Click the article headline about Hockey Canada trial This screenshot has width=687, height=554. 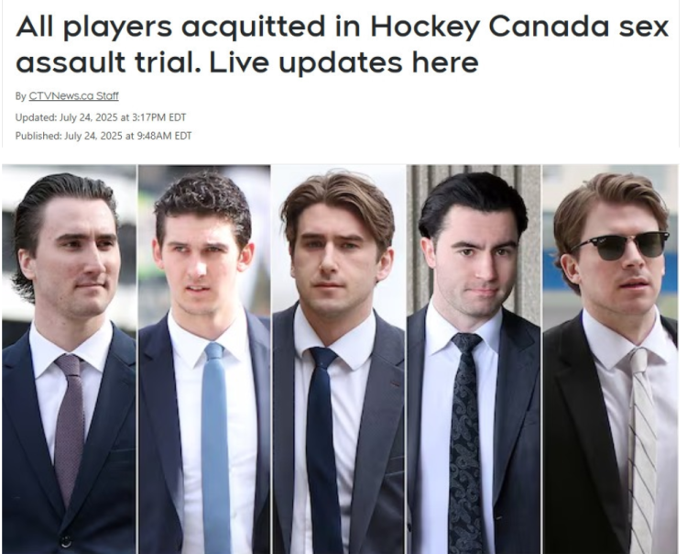click(x=343, y=44)
